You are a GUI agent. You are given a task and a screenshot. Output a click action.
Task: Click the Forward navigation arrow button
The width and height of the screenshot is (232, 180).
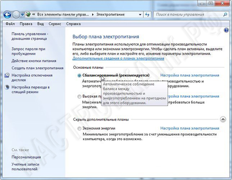16,15
